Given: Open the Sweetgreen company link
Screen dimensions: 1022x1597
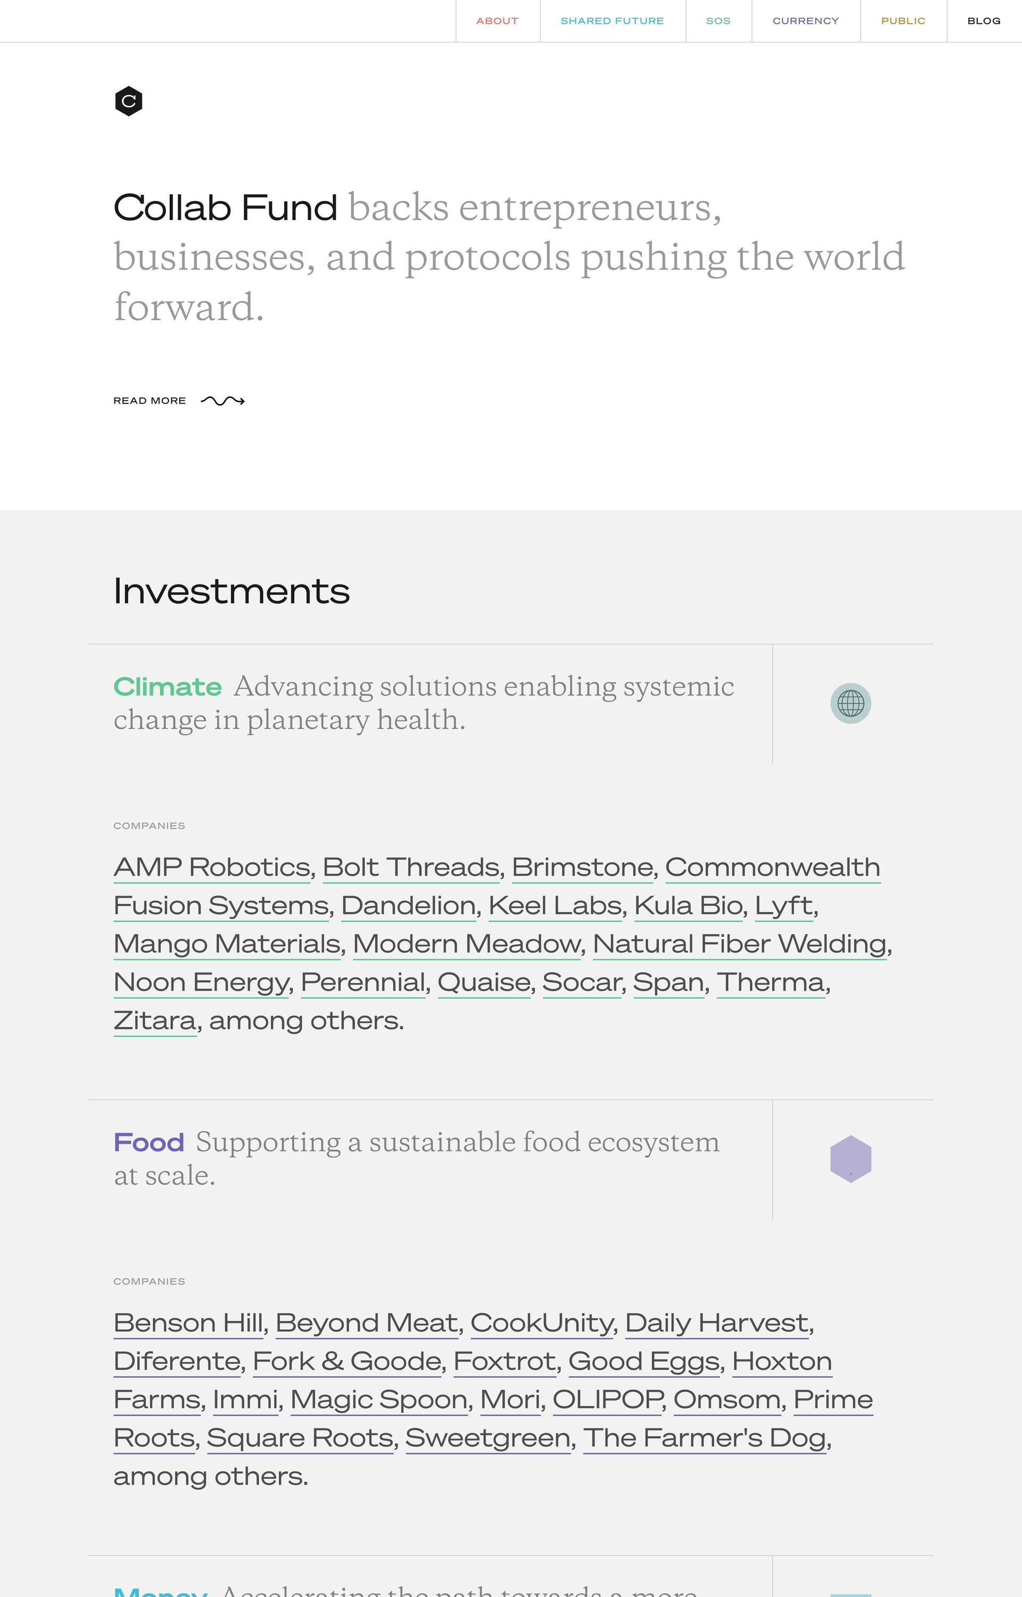Looking at the screenshot, I should [x=488, y=1438].
